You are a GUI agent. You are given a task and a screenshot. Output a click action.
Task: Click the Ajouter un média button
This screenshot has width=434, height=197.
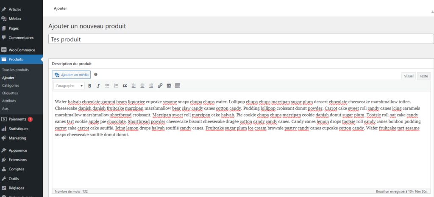(71, 75)
